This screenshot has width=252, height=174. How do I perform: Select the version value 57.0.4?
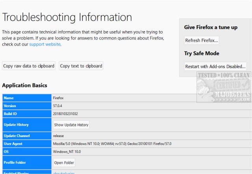(57, 106)
